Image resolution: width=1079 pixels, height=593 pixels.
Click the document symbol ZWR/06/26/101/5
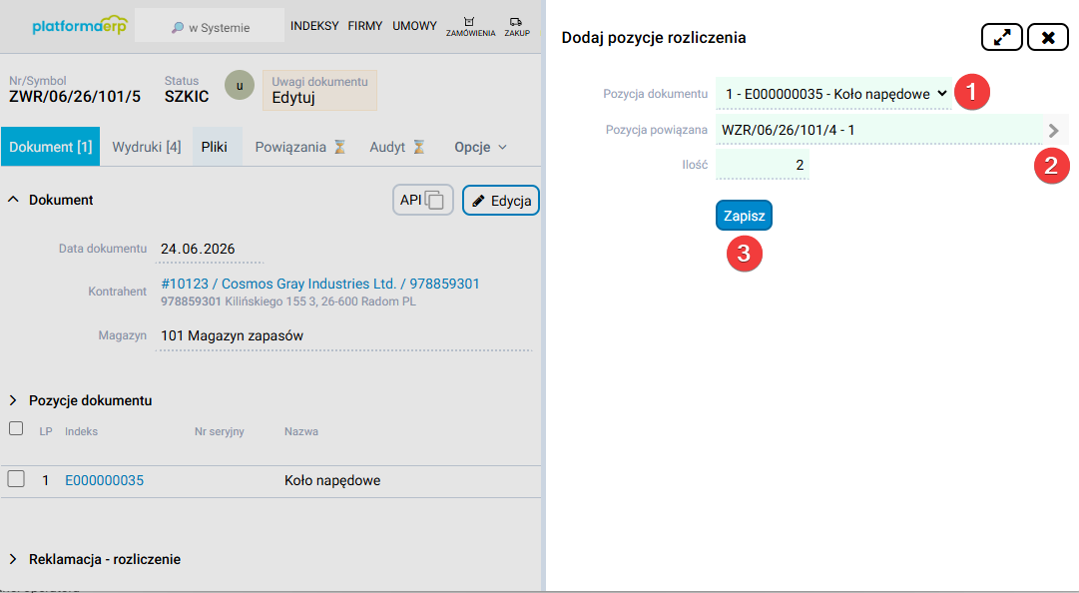[x=74, y=96]
